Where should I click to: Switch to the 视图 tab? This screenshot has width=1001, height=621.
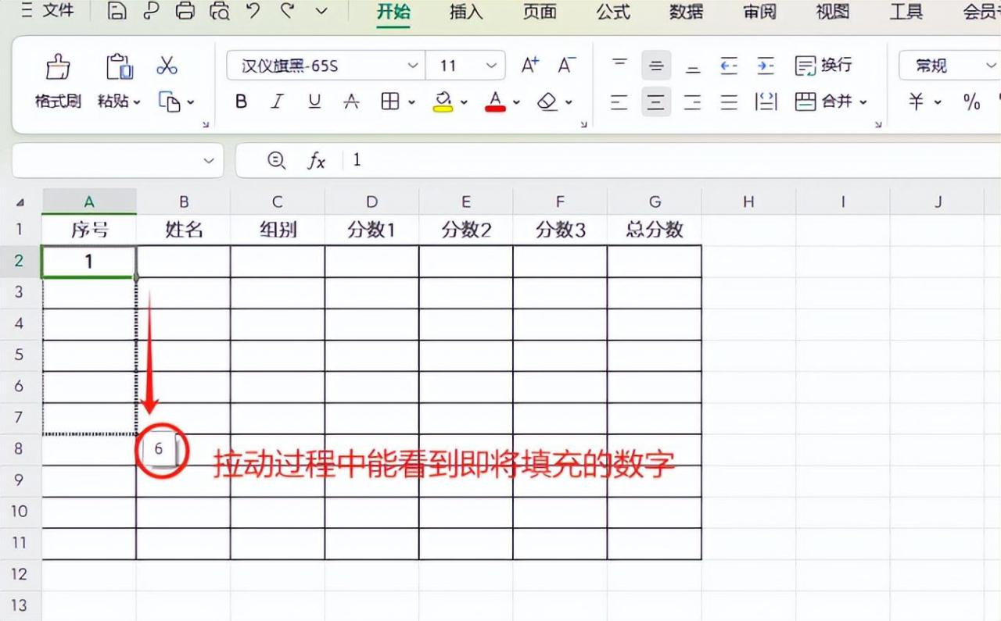coord(833,12)
